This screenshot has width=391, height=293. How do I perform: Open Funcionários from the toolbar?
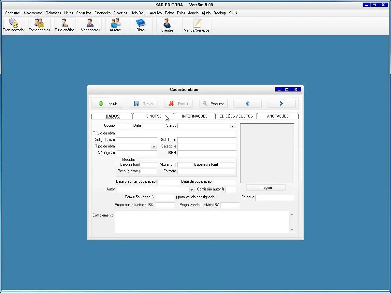(65, 25)
